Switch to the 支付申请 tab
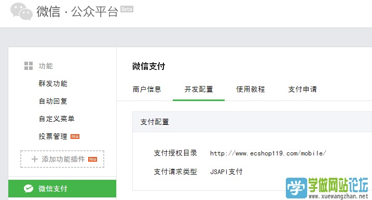This screenshot has width=372, height=200. pos(302,89)
